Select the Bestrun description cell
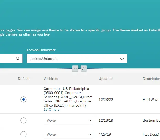This screenshot has width=160, height=140. tap(151, 120)
